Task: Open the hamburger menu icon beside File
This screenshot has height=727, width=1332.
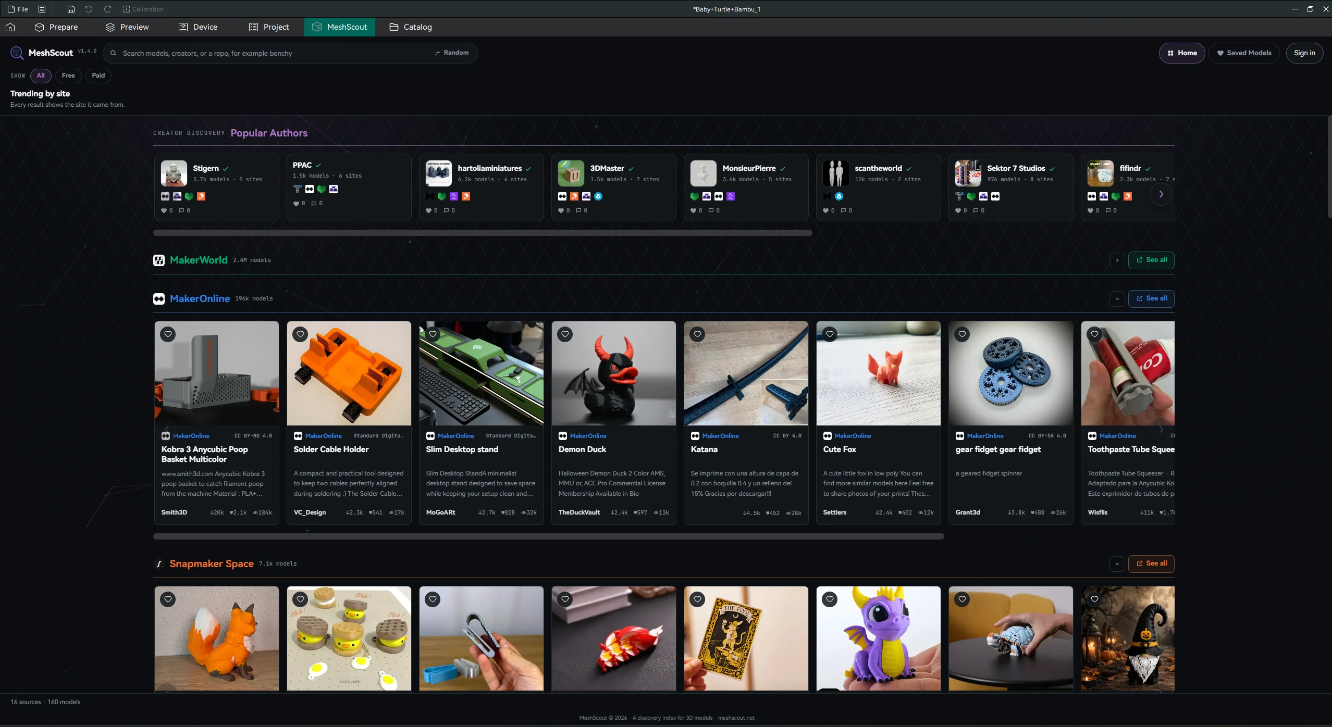Action: (x=42, y=9)
